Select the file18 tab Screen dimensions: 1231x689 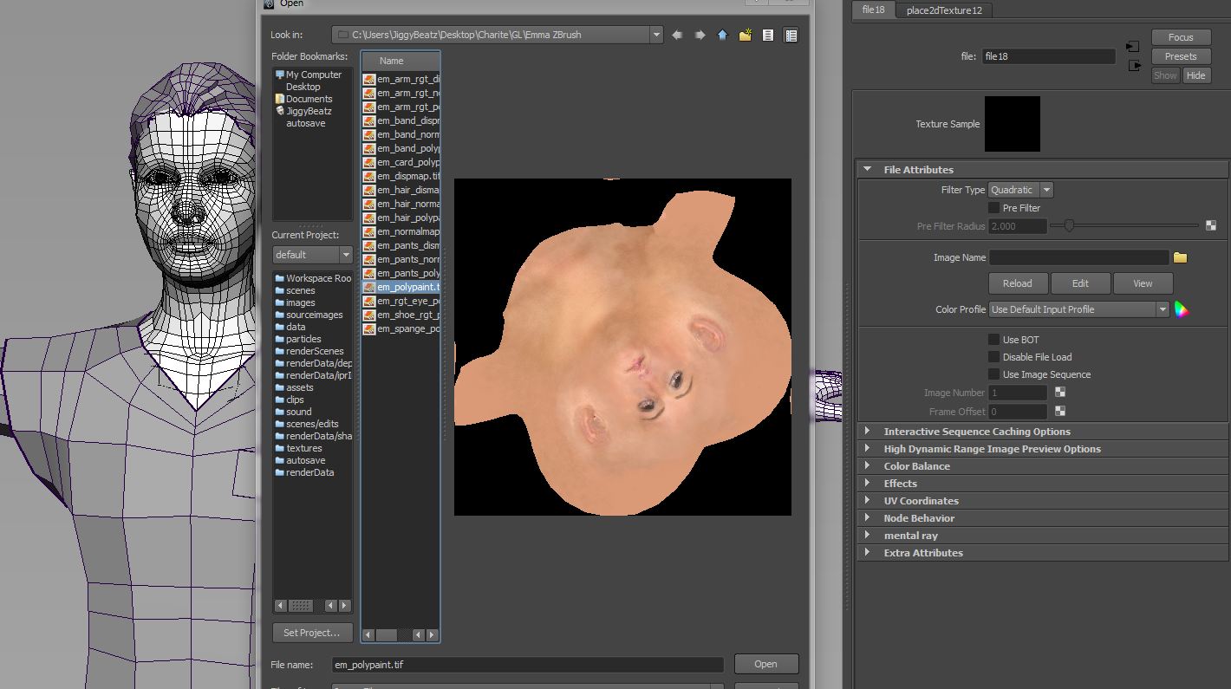tap(873, 10)
